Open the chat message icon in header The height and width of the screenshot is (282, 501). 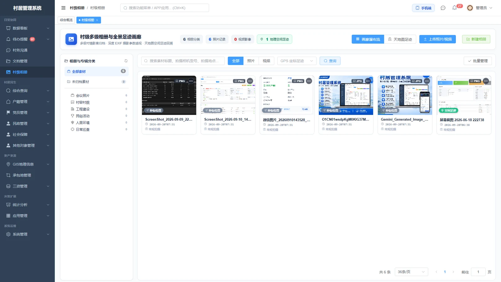tap(443, 8)
